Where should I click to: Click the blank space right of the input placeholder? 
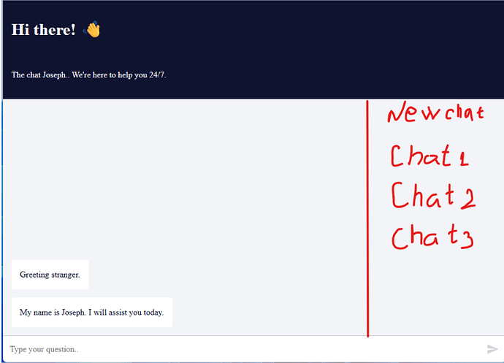(x=281, y=349)
